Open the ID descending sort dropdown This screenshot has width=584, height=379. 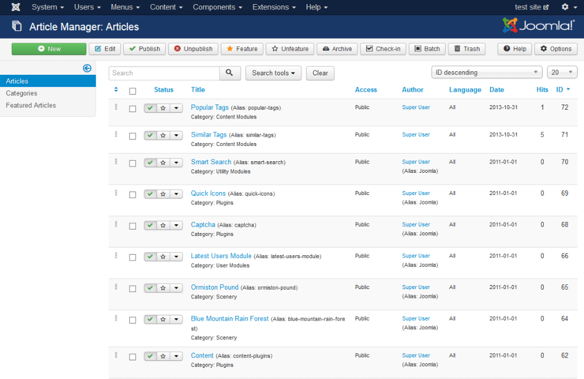click(x=486, y=72)
